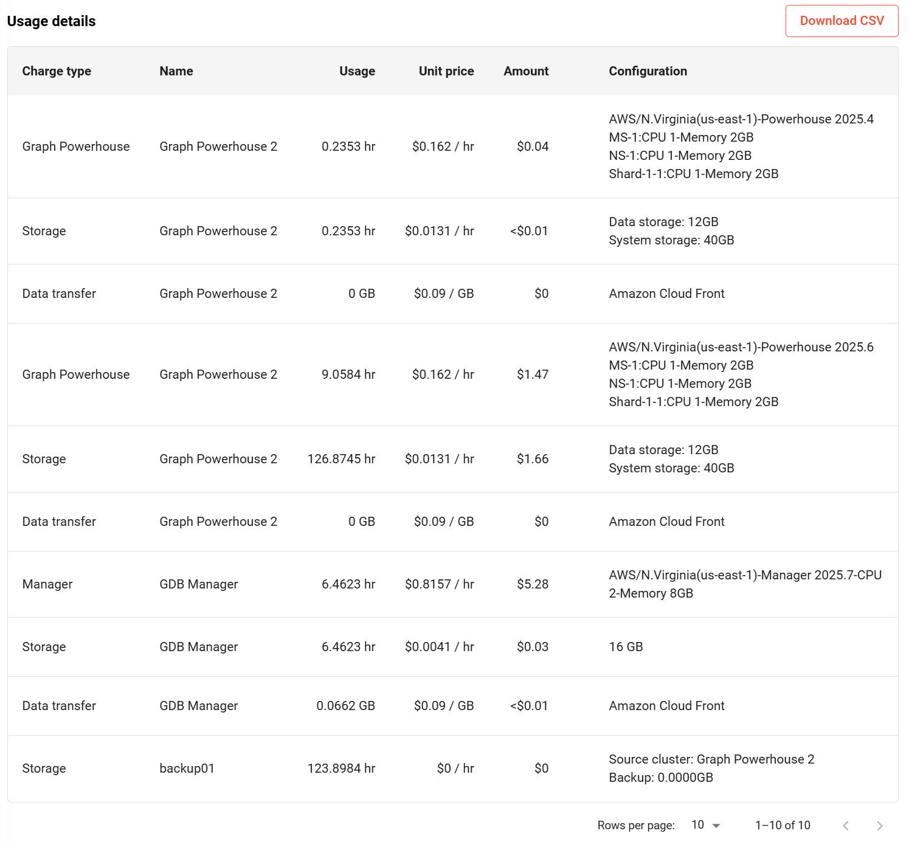The image size is (909, 842).
Task: Click the backup01 name cell
Action: pyautogui.click(x=187, y=768)
